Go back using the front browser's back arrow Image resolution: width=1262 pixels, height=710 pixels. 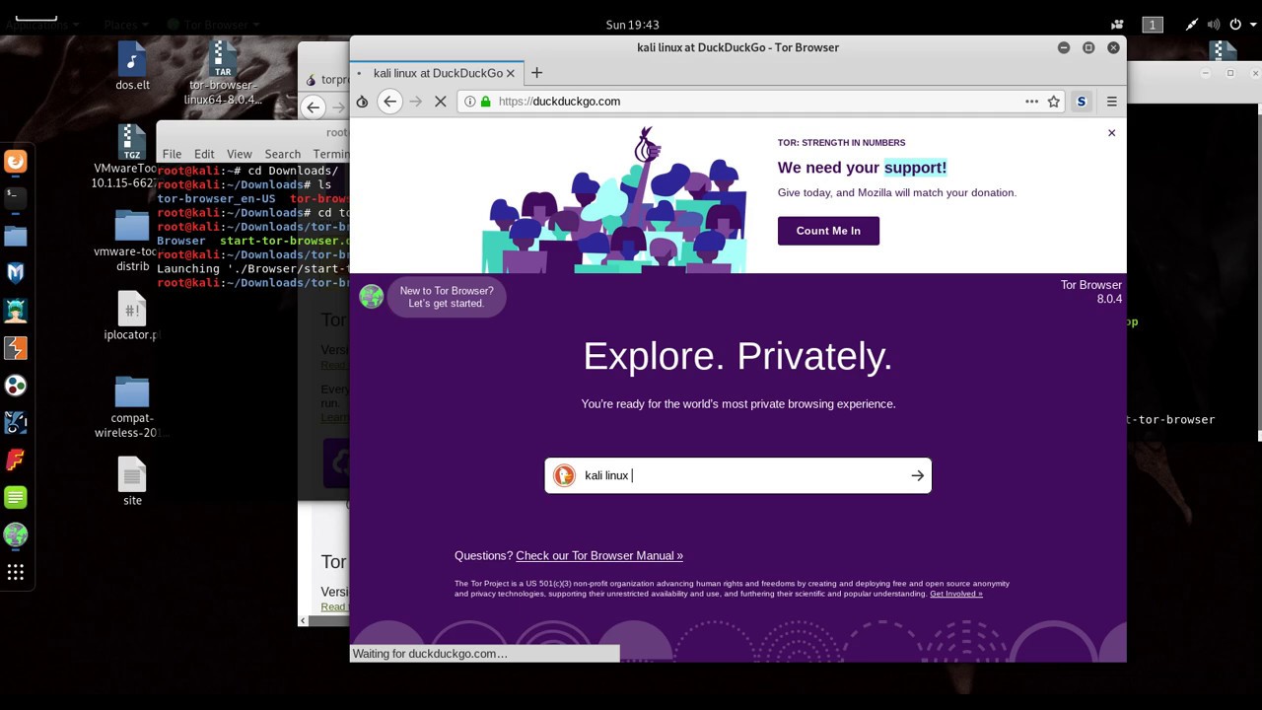[390, 102]
